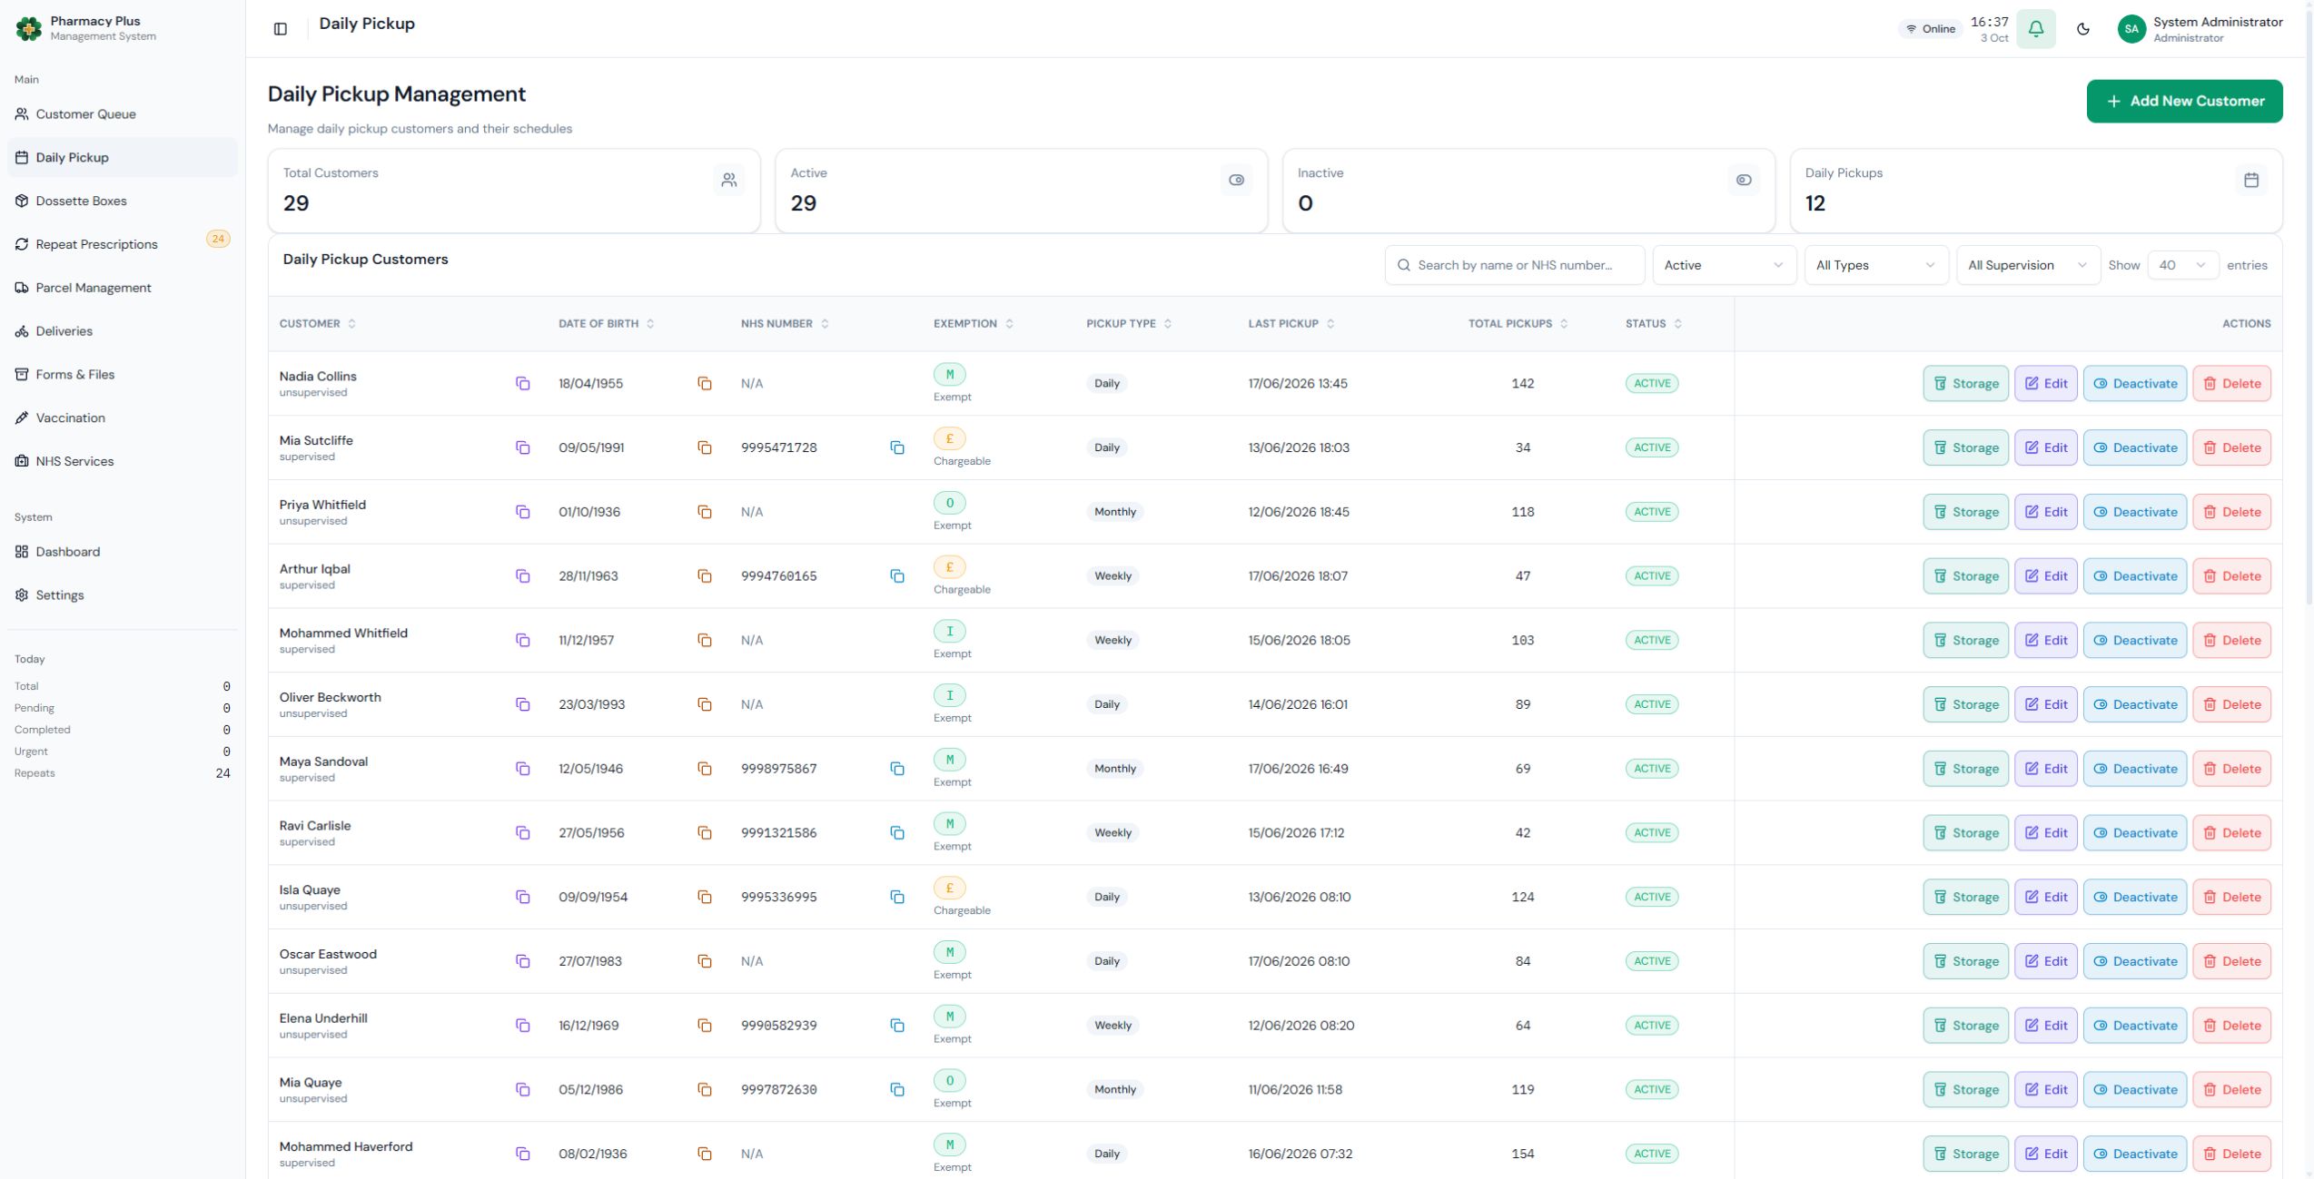Sort by Status column
The height and width of the screenshot is (1179, 2314).
[x=1653, y=324]
